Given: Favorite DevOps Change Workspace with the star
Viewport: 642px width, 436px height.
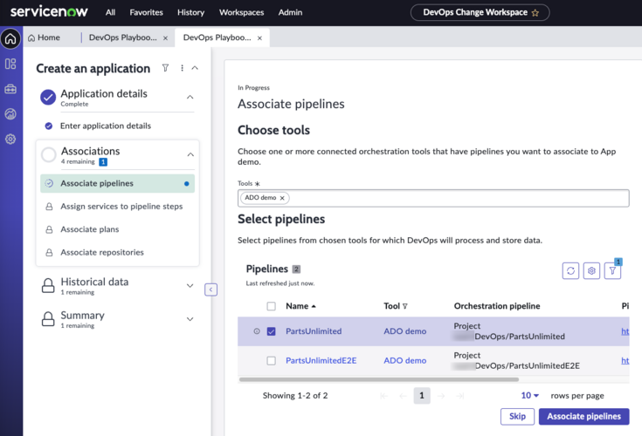Looking at the screenshot, I should tap(535, 13).
